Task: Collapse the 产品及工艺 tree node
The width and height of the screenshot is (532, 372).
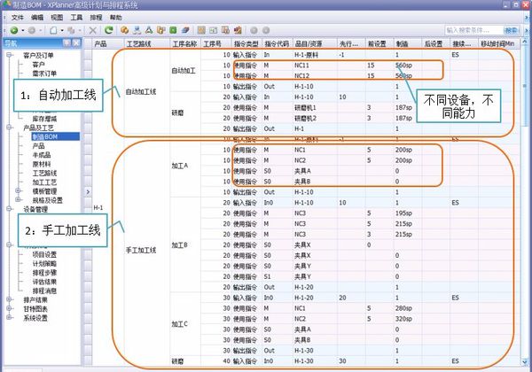Action: (10, 128)
